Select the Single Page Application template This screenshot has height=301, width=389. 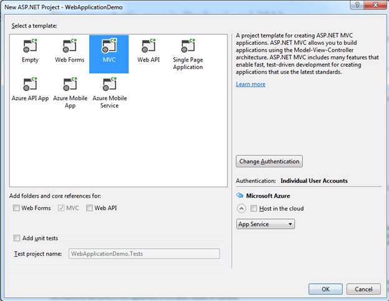(x=188, y=54)
